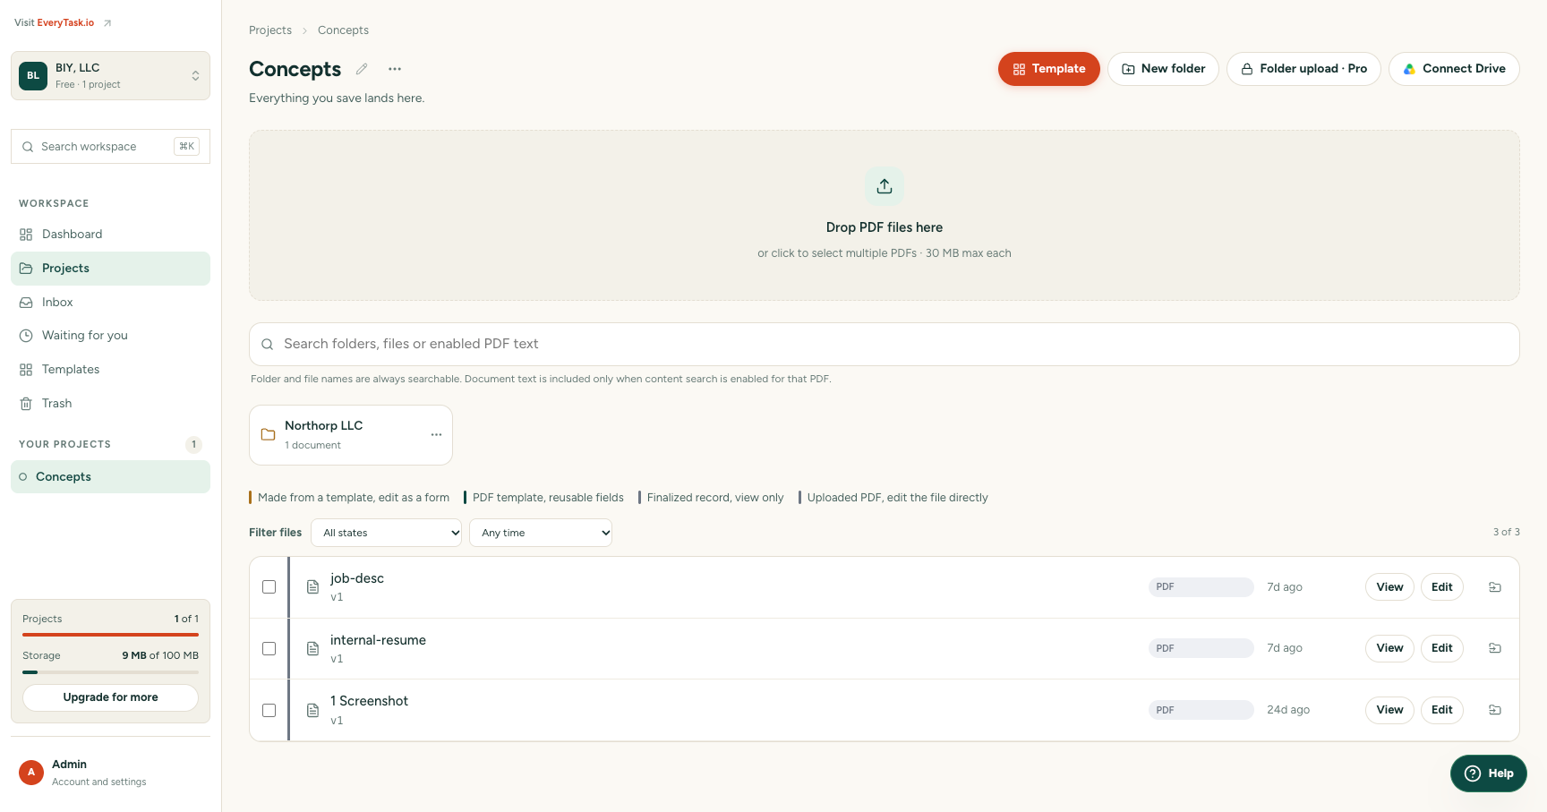1547x812 pixels.
Task: Click the document icon next to job-desc
Action: (313, 587)
